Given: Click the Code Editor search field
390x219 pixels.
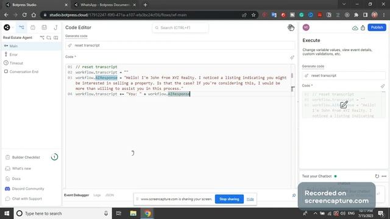Looking at the screenshot, I should 180,27.
